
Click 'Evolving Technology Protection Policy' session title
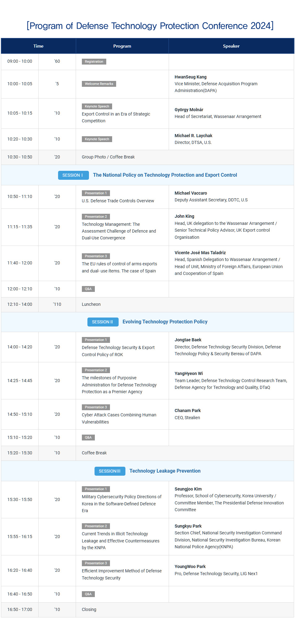click(x=165, y=322)
